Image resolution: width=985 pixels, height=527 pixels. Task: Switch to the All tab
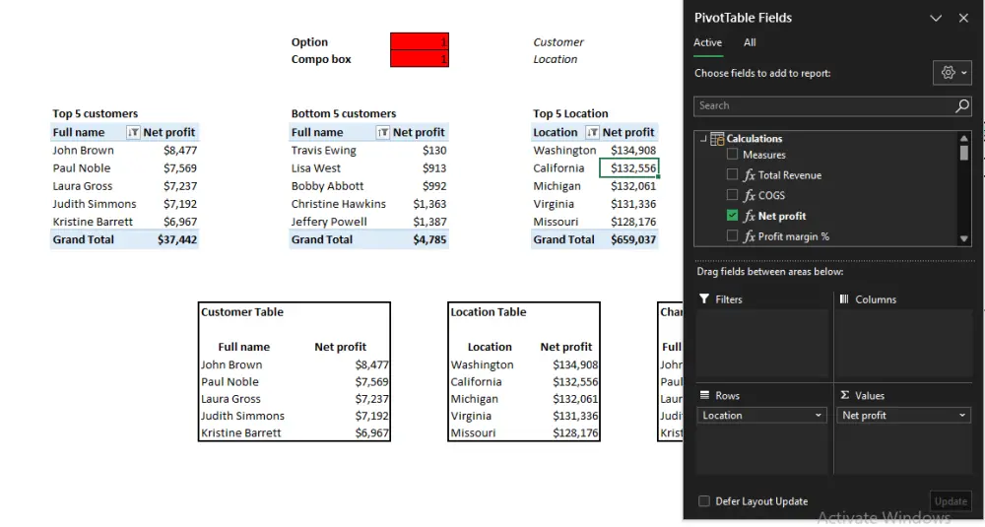coord(750,42)
